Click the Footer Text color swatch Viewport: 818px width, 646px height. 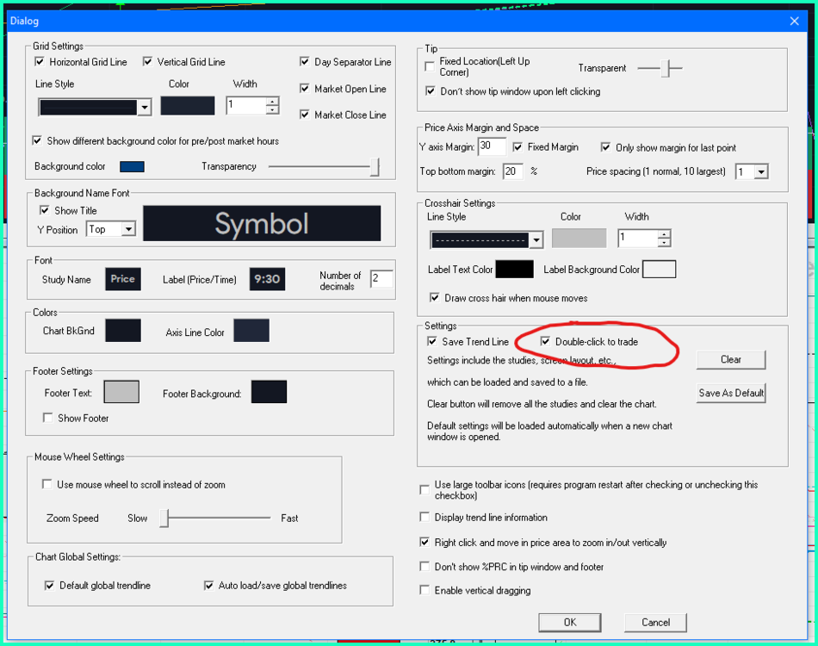(x=121, y=393)
